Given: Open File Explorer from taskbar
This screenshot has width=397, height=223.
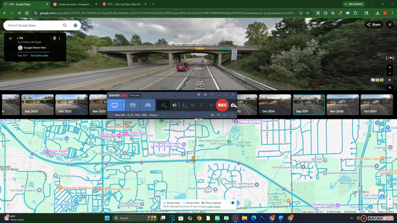Looking at the screenshot, I should 244,218.
